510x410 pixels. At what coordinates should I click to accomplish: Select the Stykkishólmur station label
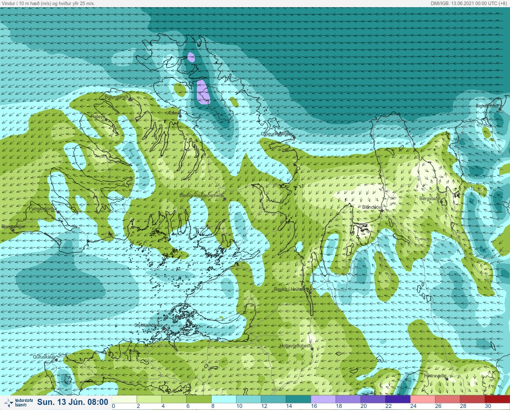pos(148,325)
